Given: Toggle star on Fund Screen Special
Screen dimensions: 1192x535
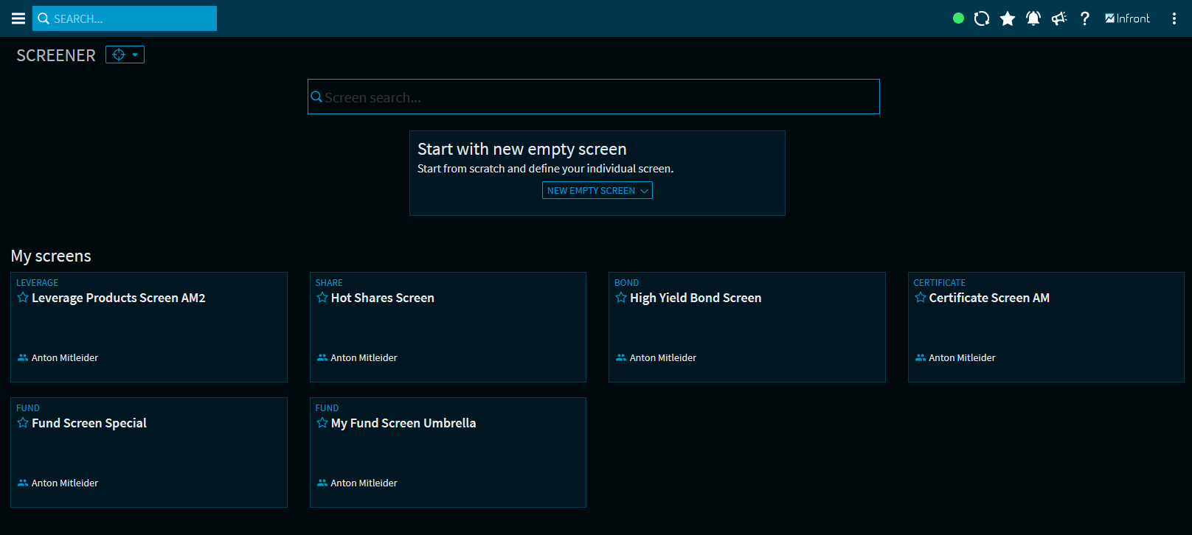Looking at the screenshot, I should [x=23, y=423].
